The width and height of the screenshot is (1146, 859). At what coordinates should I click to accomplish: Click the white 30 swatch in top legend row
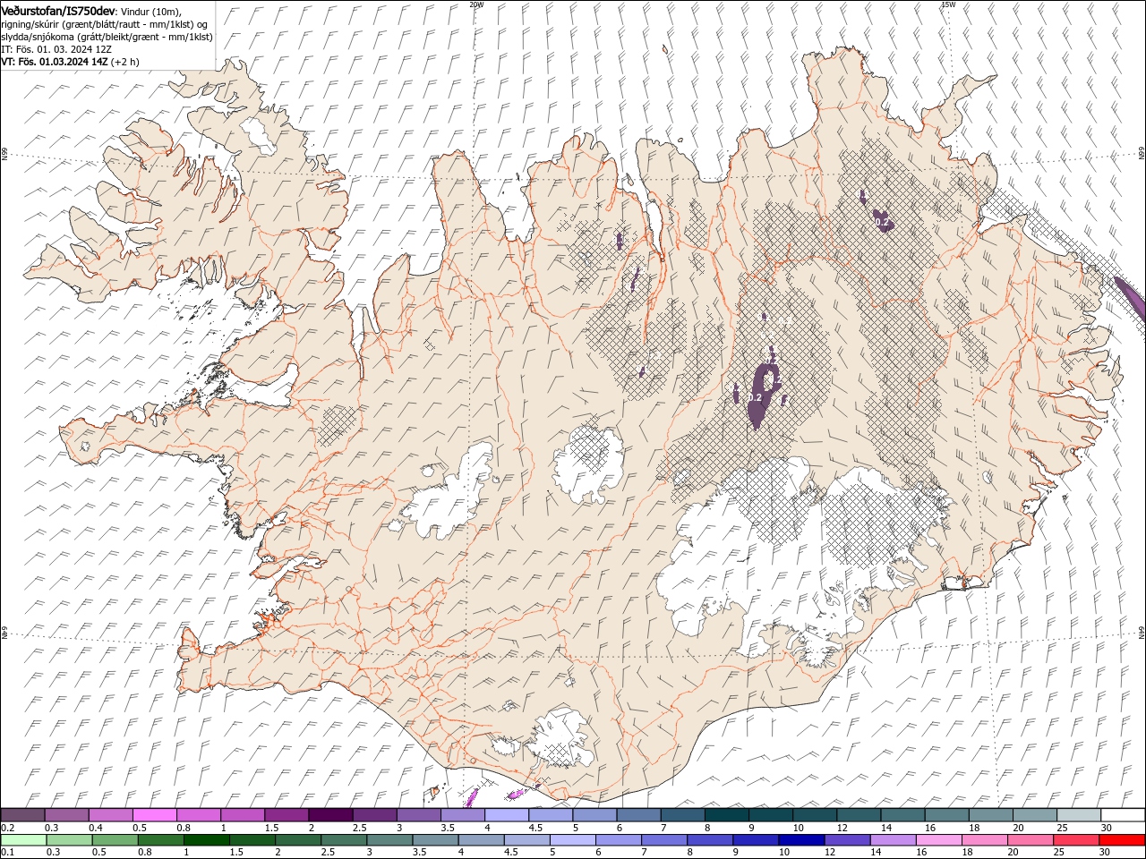(x=1123, y=815)
